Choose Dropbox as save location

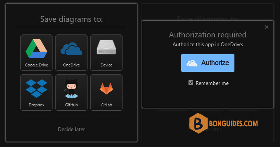pyautogui.click(x=36, y=93)
